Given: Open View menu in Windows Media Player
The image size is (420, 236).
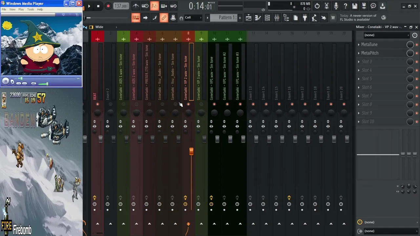Looking at the screenshot, I should point(12,10).
